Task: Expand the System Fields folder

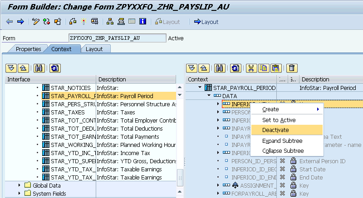Action: tap(20, 193)
